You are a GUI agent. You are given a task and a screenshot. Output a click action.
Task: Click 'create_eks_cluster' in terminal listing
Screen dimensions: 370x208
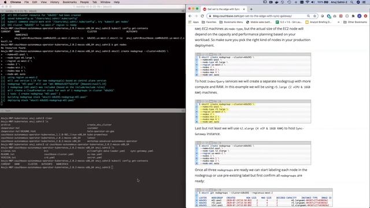(99, 125)
